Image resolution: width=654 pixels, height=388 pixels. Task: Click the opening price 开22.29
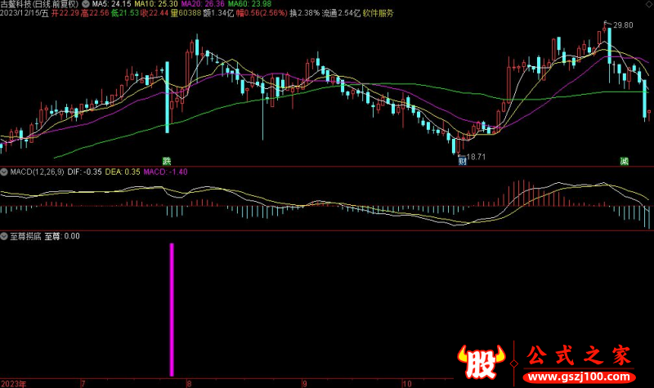(65, 13)
